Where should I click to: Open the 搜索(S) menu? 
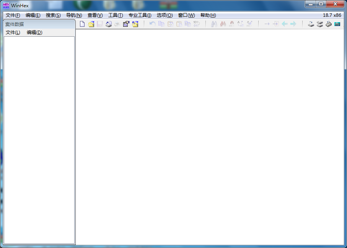(53, 15)
